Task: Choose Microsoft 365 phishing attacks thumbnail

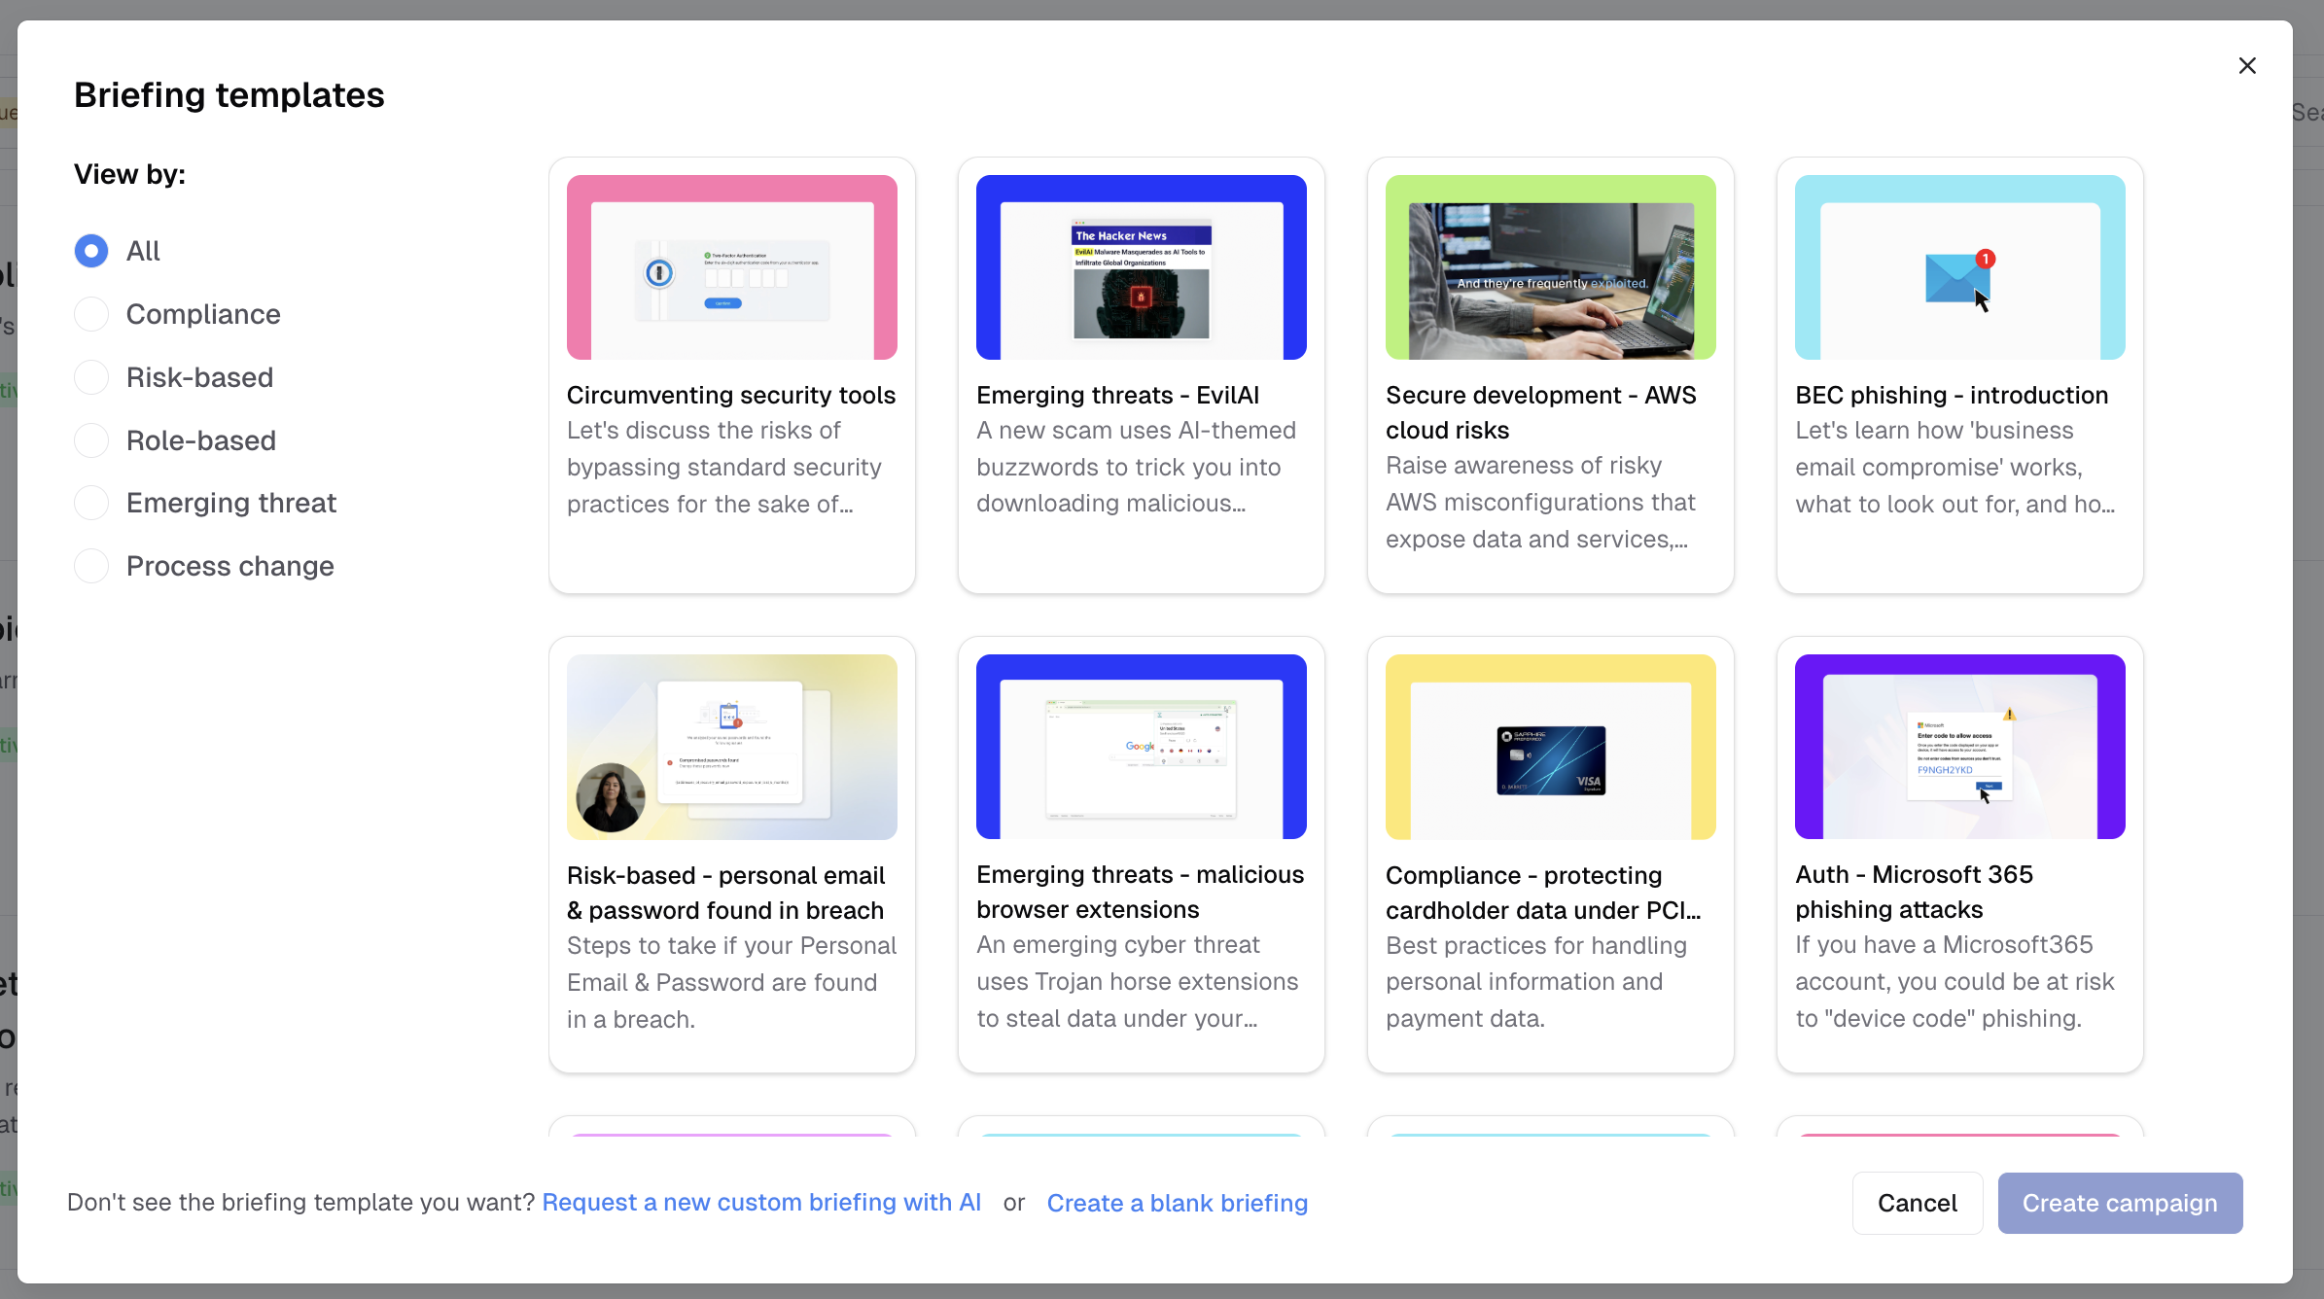Action: 1960,747
